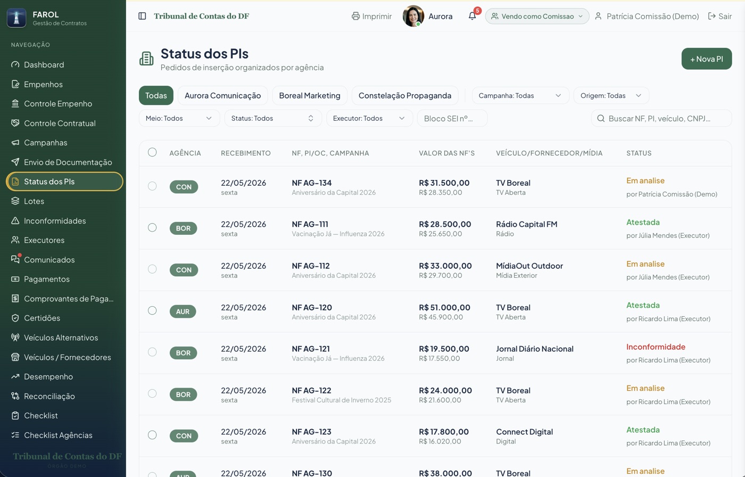Select the checkbox for NF AG-121 row
This screenshot has height=477, width=745.
pos(152,352)
